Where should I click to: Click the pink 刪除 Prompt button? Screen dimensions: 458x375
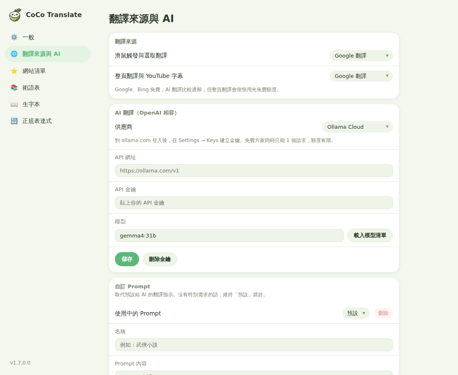pyautogui.click(x=383, y=313)
